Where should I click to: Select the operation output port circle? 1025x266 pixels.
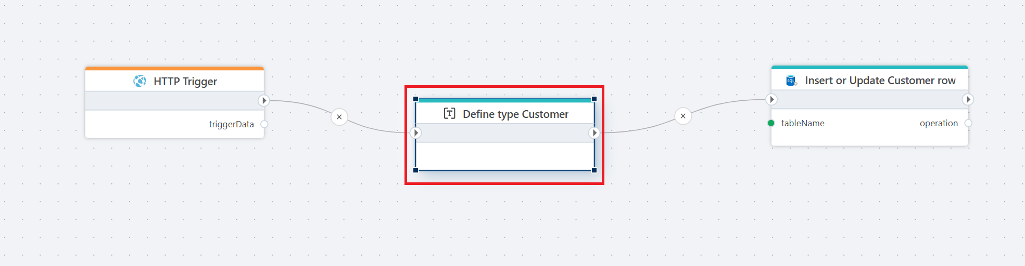[x=968, y=123]
